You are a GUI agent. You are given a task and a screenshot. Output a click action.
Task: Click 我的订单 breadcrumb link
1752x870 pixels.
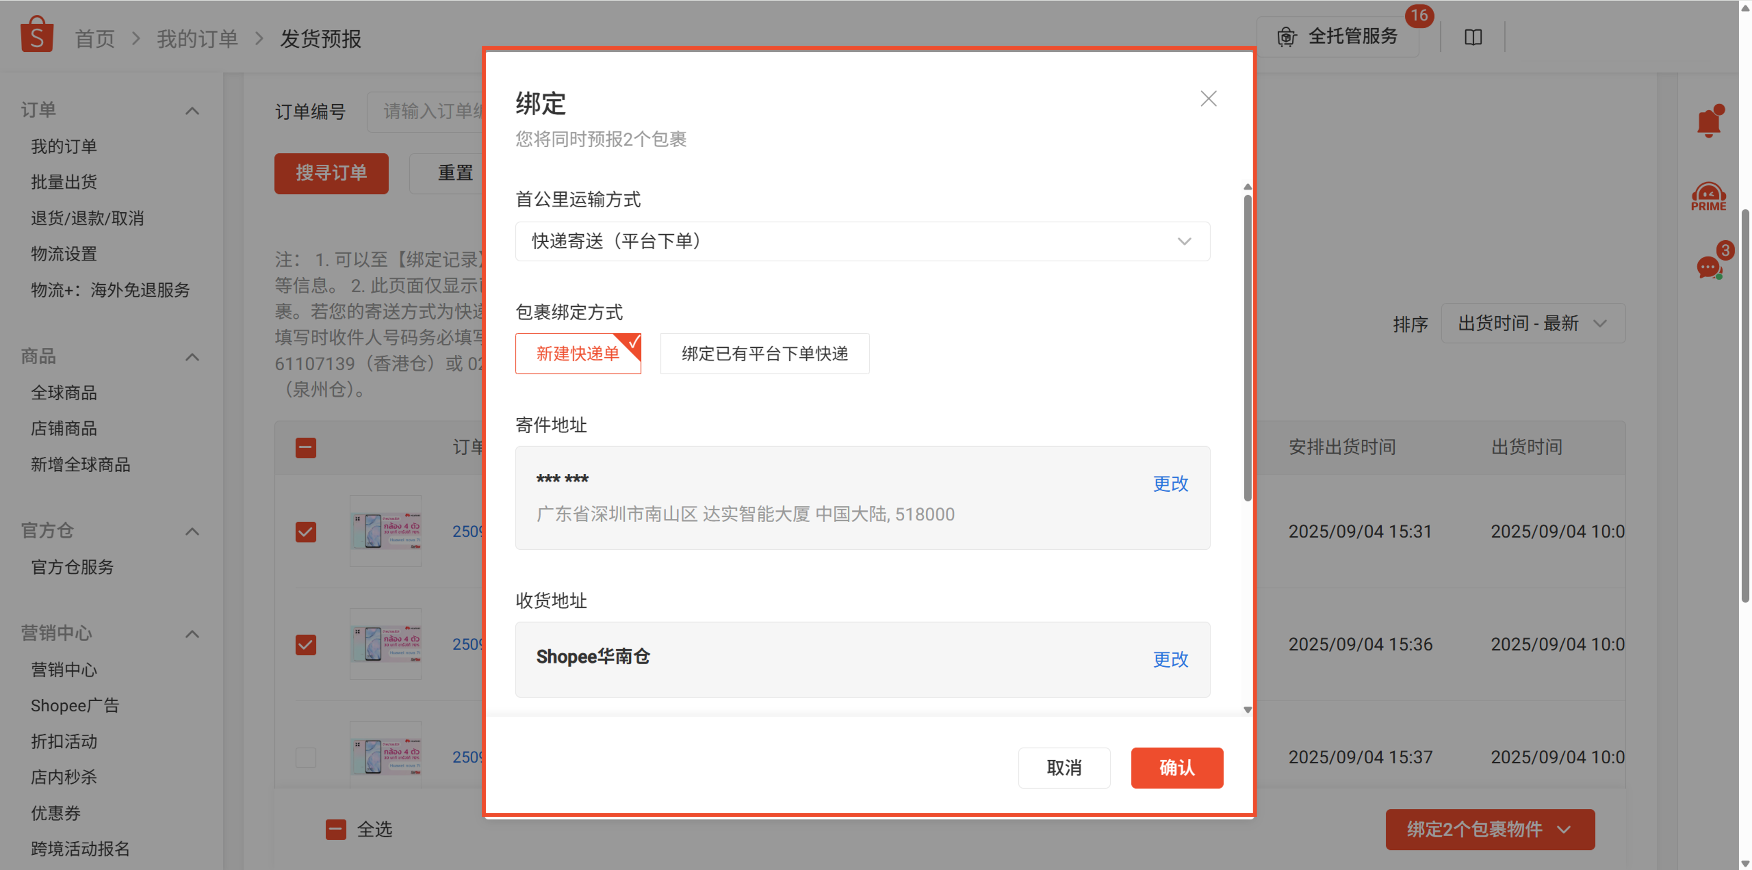point(197,39)
